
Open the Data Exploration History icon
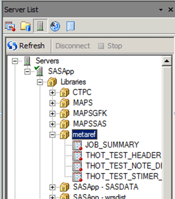pyautogui.click(x=70, y=26)
